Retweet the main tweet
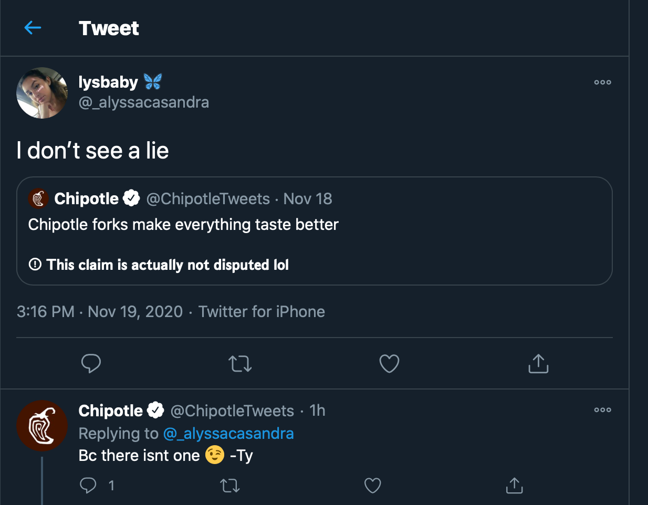648x505 pixels. pyautogui.click(x=240, y=363)
